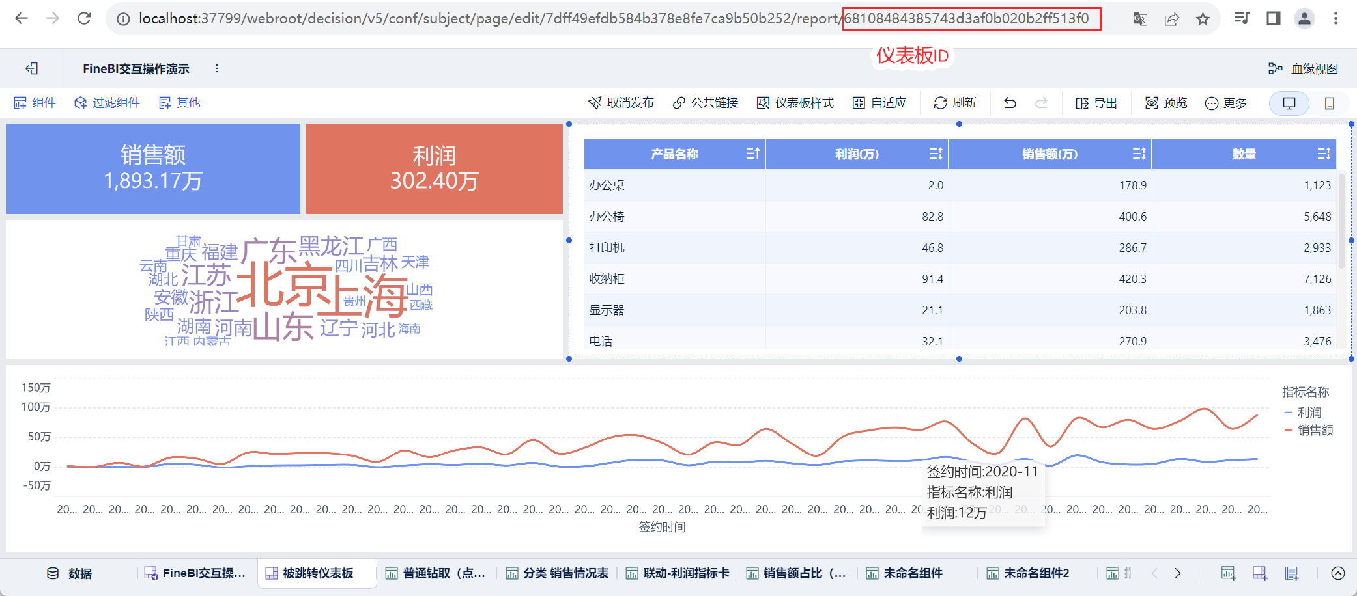Sort the 销售额(万) column
The width and height of the screenshot is (1357, 596).
[1139, 154]
